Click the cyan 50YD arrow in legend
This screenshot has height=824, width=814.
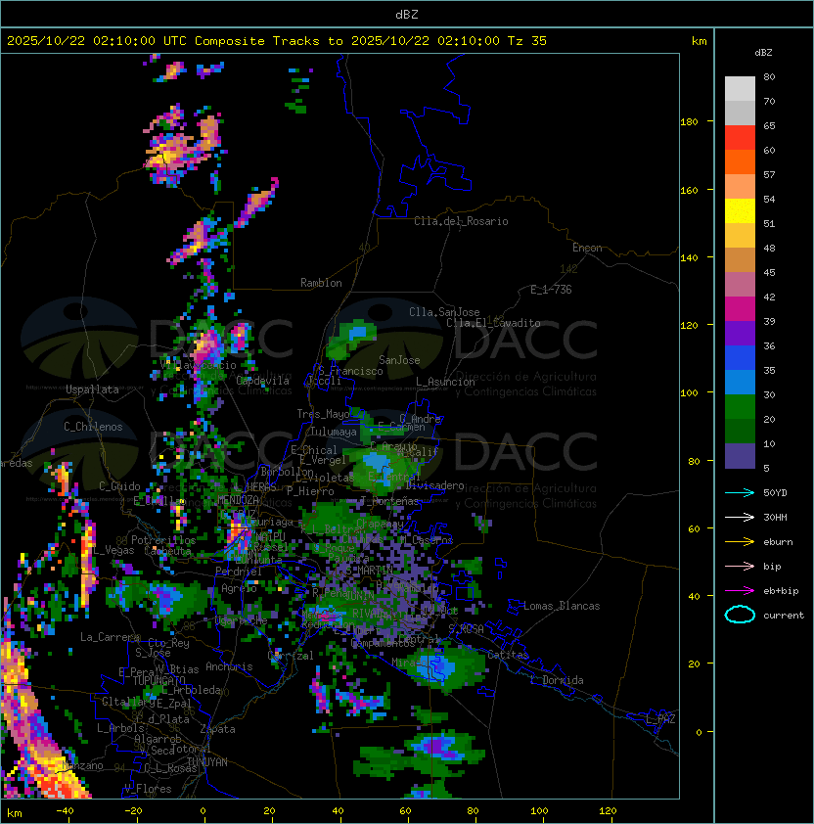[x=740, y=492]
